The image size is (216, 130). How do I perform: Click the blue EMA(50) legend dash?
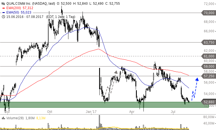coord(3,12)
